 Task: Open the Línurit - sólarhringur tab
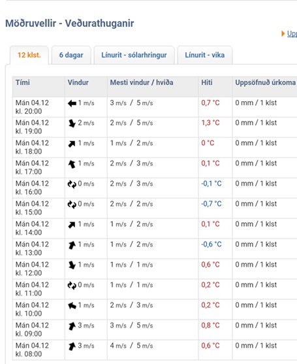pyautogui.click(x=134, y=56)
